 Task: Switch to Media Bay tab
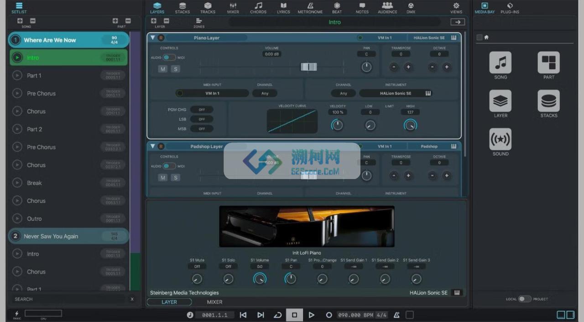485,8
